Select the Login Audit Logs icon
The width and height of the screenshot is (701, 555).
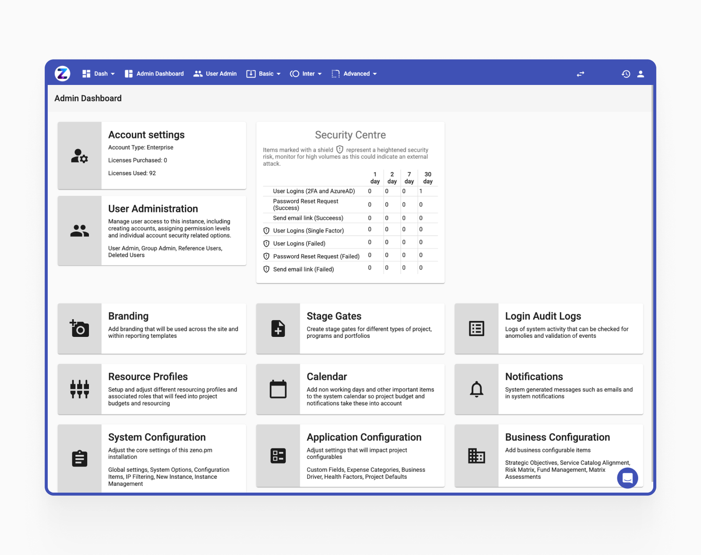pyautogui.click(x=476, y=328)
